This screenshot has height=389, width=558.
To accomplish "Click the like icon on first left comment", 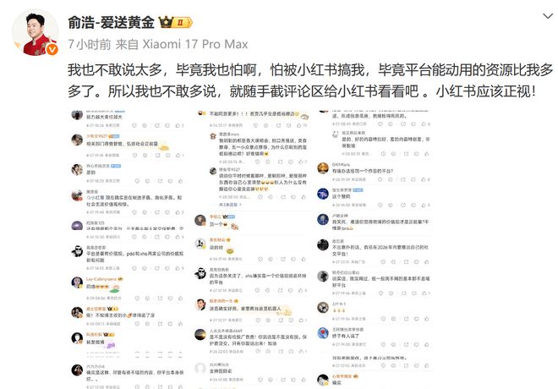I will point(178,125).
